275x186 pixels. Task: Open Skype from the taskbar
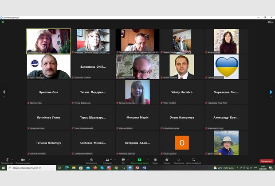[x=102, y=168]
